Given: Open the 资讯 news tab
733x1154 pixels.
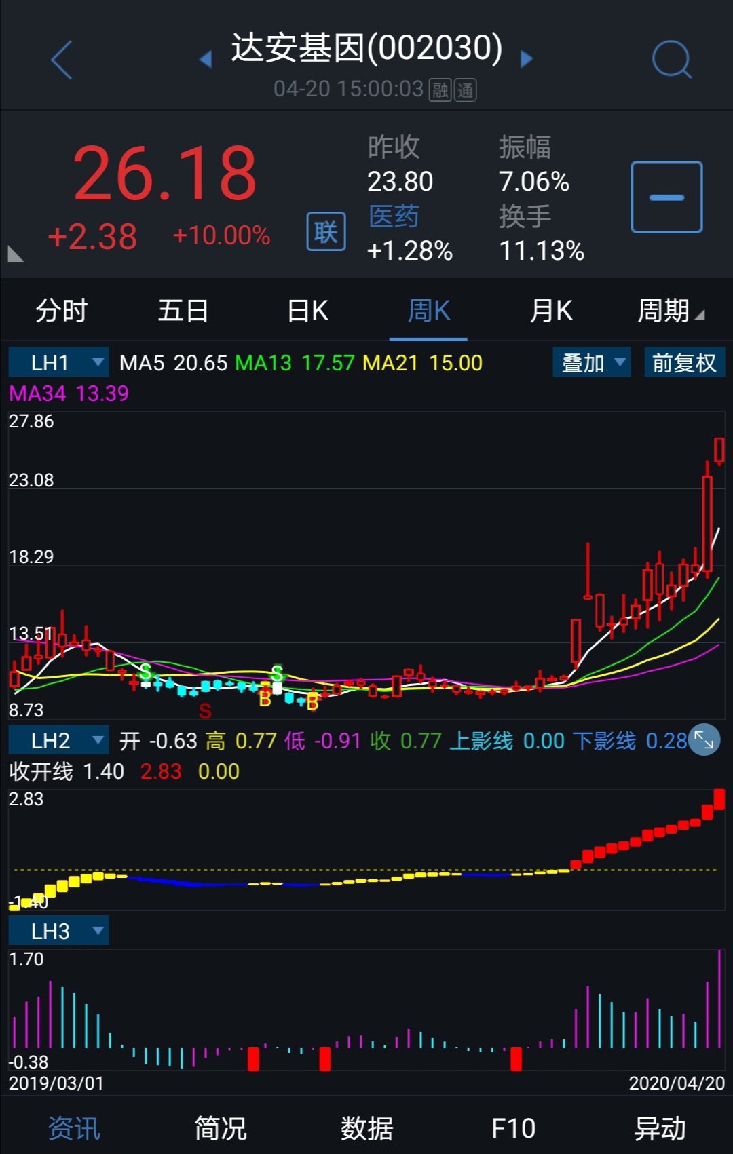Looking at the screenshot, I should pos(73,1128).
